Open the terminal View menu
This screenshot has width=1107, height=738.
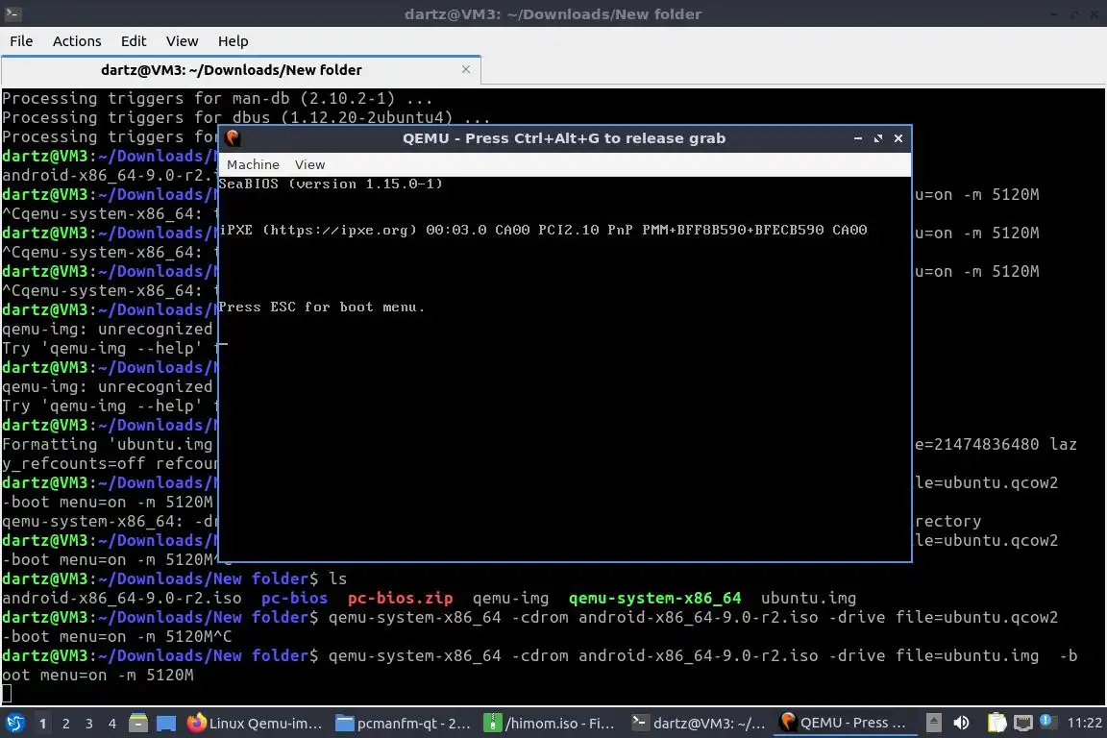[x=183, y=41]
